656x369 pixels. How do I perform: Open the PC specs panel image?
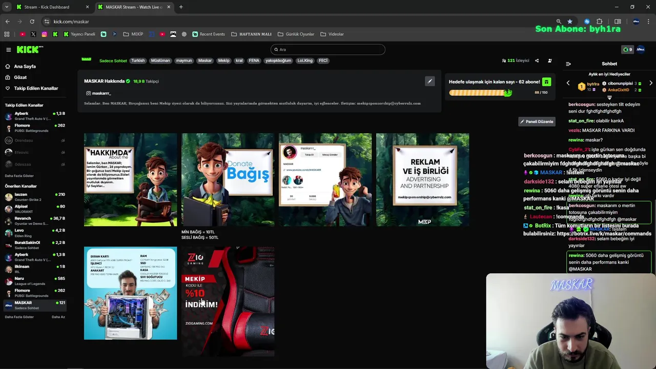(130, 293)
